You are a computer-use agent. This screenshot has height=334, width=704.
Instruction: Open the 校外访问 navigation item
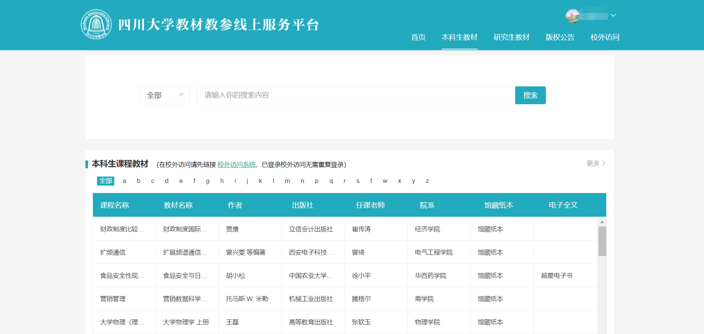(x=605, y=37)
